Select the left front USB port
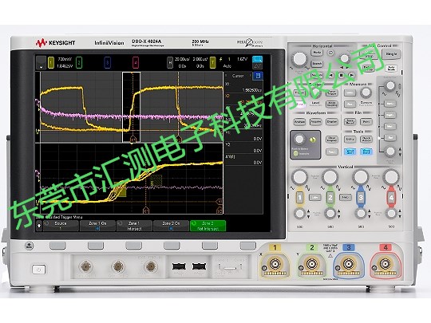This screenshot has width=431, height=323. point(179,266)
